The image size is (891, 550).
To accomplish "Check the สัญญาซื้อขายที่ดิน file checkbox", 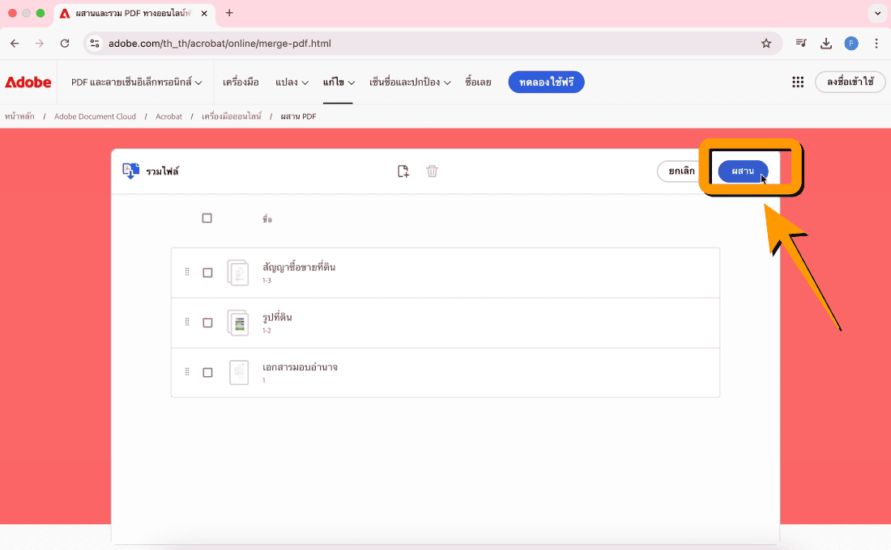I will pyautogui.click(x=207, y=273).
